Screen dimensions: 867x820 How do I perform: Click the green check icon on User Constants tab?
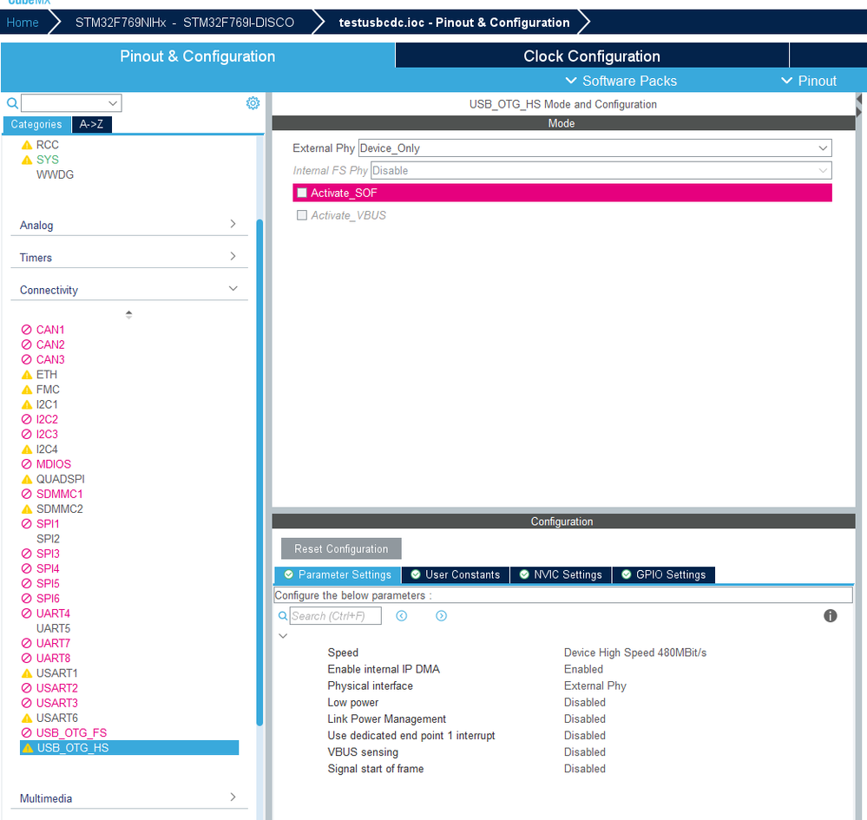pos(416,574)
